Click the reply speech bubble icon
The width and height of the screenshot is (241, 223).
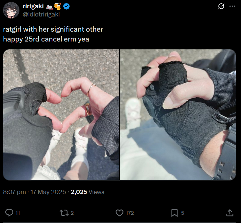click(x=9, y=213)
